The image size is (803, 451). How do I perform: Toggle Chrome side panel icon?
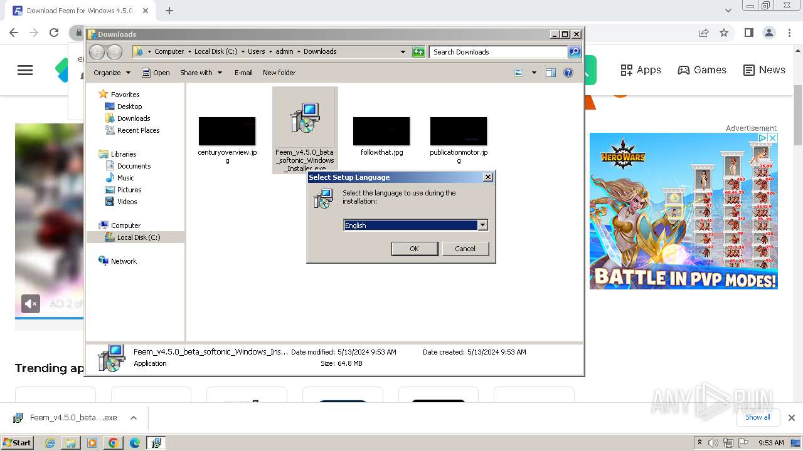(x=748, y=33)
